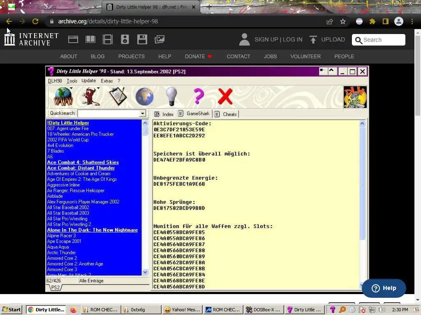421x315 pixels.
Task: Open the Extras menu
Action: point(107,81)
